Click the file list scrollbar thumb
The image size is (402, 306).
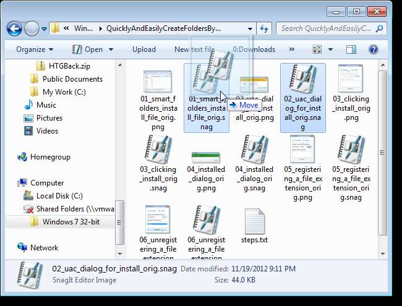(x=382, y=153)
